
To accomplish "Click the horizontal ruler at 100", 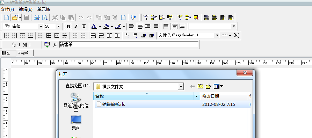I will (146, 63).
